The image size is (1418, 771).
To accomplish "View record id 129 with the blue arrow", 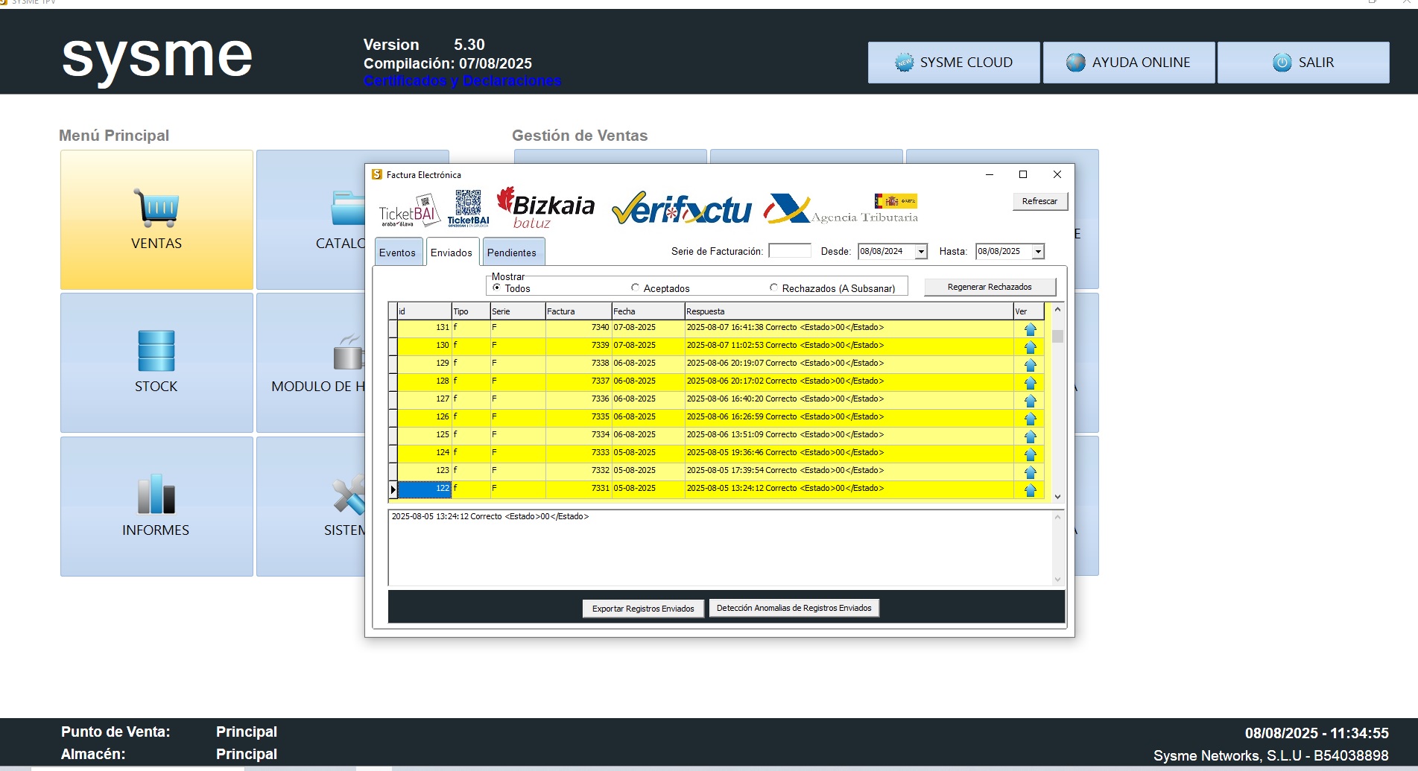I will click(1030, 364).
